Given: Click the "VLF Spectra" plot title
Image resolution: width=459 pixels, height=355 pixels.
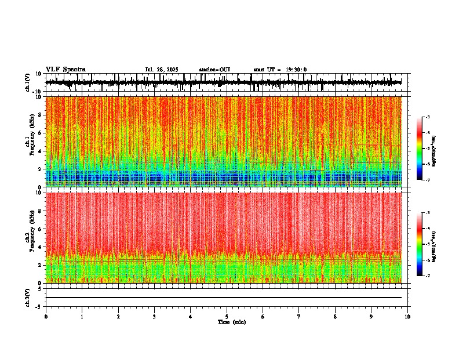Looking at the screenshot, I should click(x=65, y=70).
